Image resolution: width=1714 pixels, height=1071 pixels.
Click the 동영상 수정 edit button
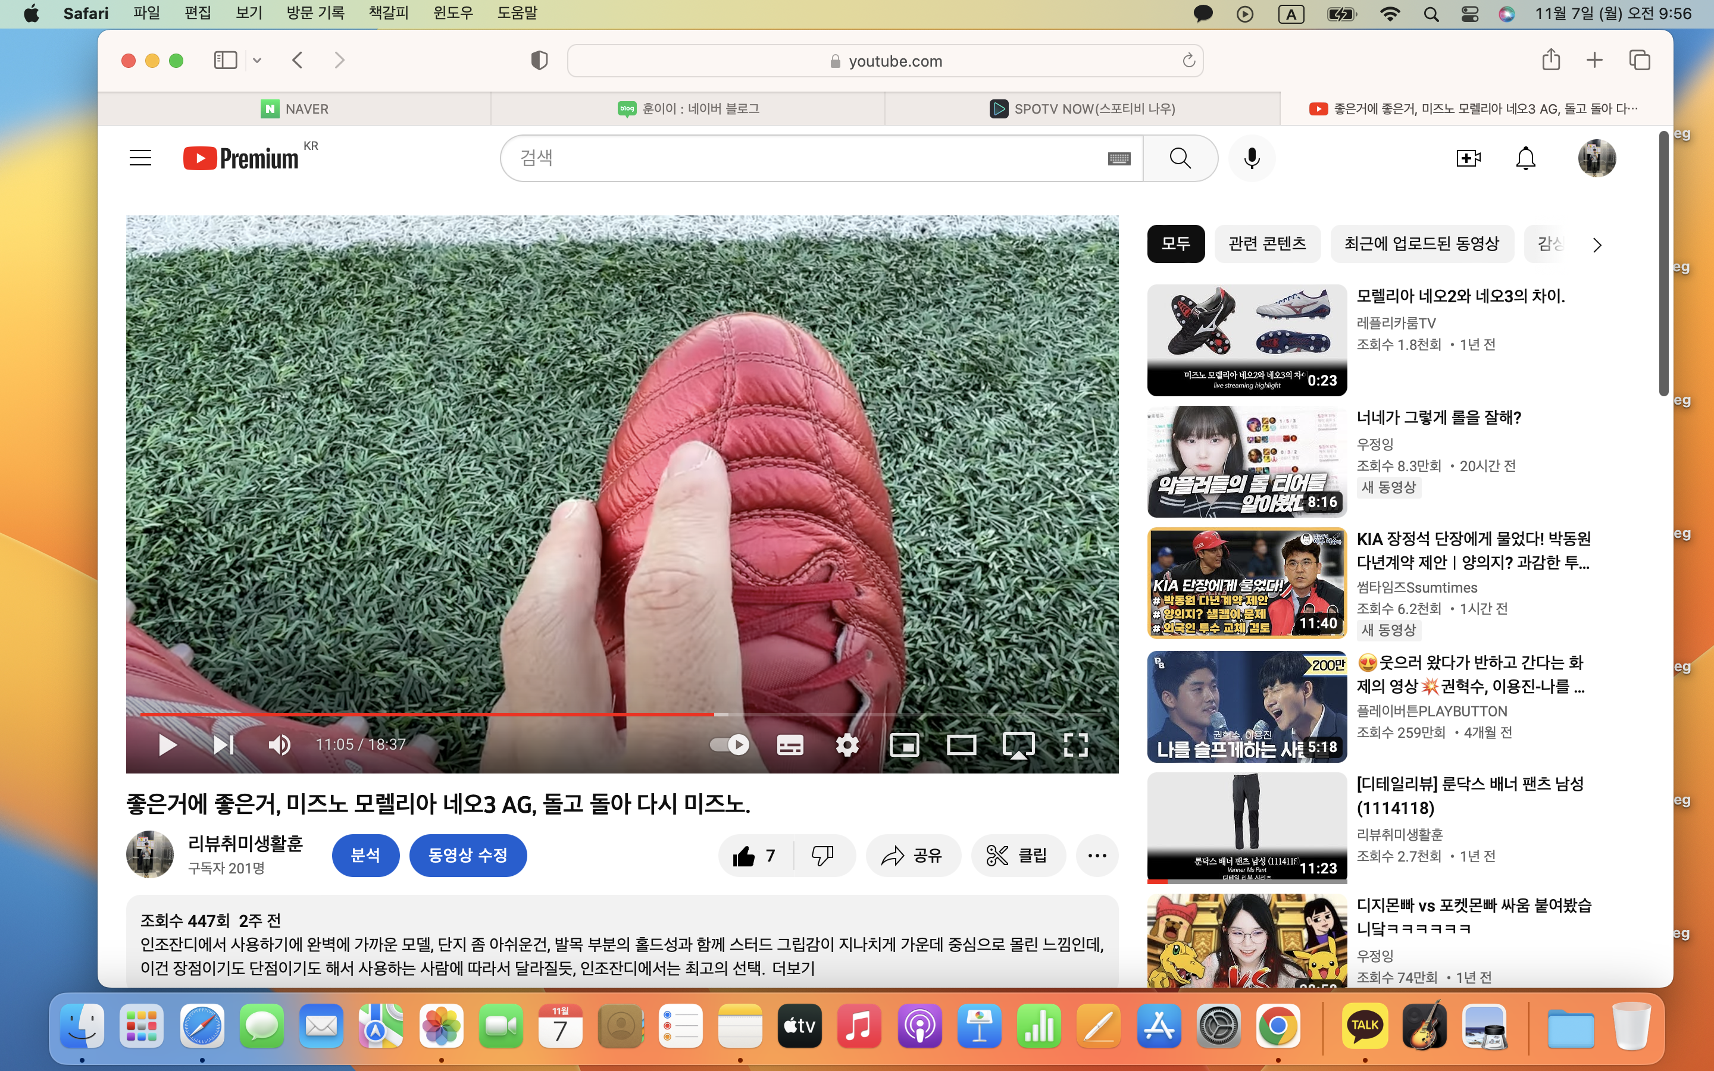click(x=468, y=856)
